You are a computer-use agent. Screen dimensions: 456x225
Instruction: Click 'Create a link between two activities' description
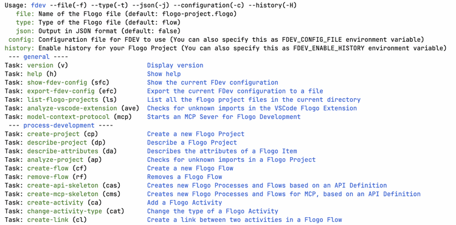point(244,220)
